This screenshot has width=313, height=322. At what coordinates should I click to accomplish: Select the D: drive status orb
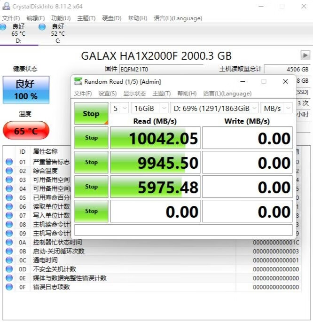[x=3, y=27]
